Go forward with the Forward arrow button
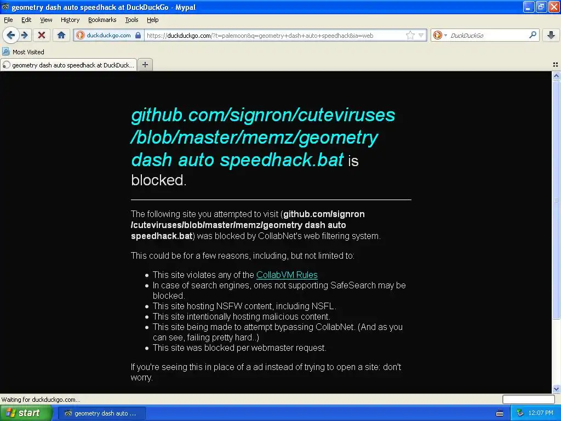561x421 pixels. pos(25,35)
